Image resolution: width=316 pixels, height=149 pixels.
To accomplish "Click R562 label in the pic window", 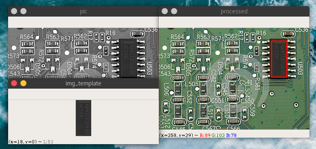I will coord(80,36).
